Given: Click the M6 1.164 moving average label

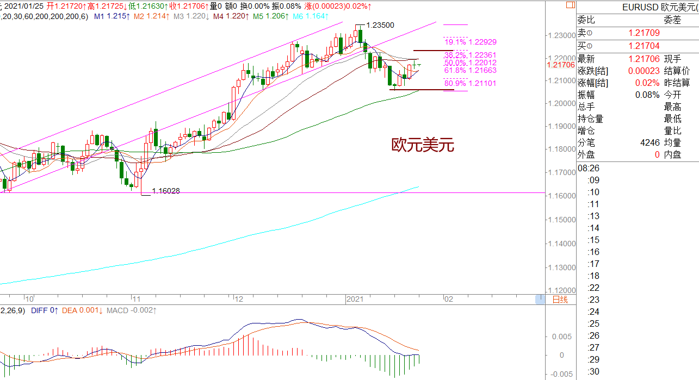Looking at the screenshot, I should [x=311, y=17].
